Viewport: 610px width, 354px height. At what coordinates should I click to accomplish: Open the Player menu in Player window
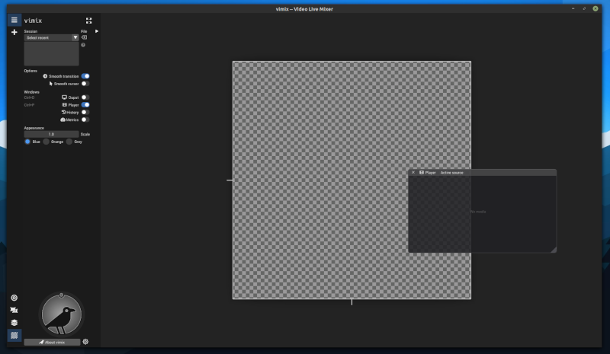click(427, 173)
